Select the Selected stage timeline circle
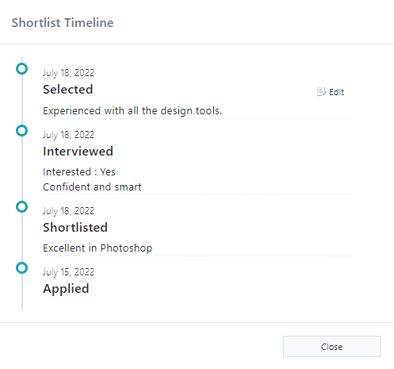Viewport: 394px width, 369px height. click(21, 69)
